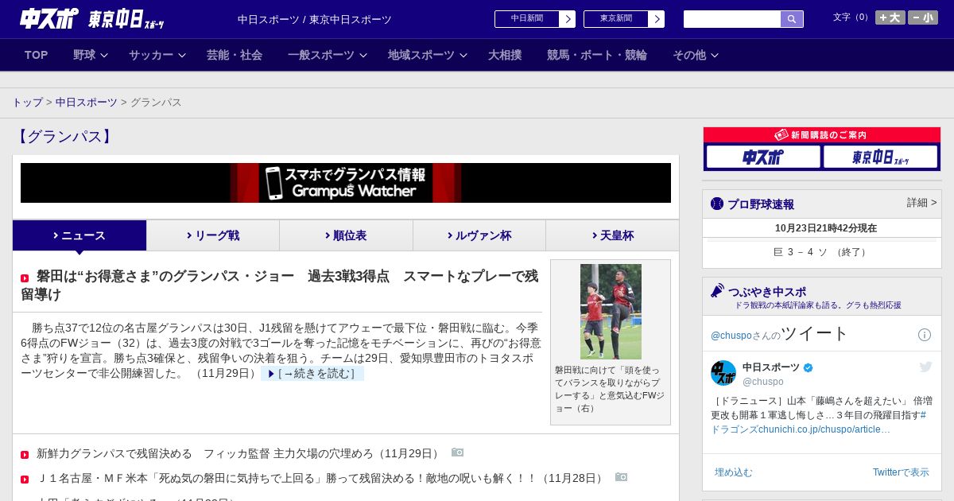The image size is (954, 501).
Task: Click camera icon beside フィッカ監督 article
Action: 457,452
